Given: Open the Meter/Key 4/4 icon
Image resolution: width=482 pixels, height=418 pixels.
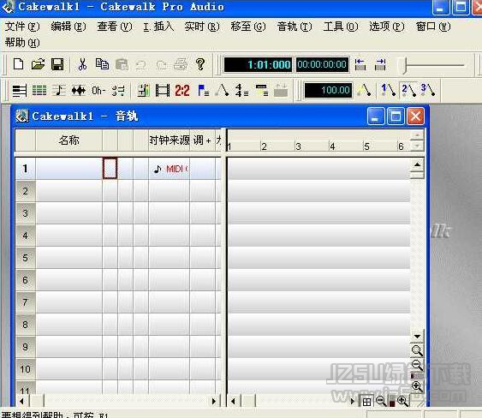Looking at the screenshot, I should tap(241, 91).
